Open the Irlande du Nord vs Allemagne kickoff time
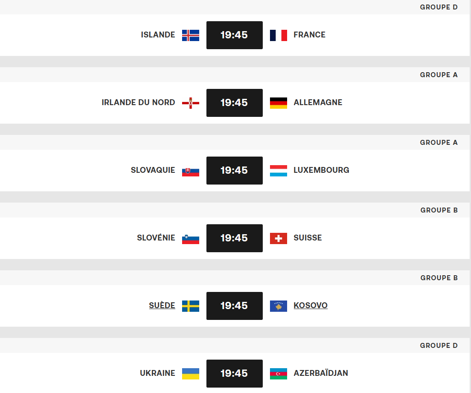This screenshot has height=393, width=471. click(234, 103)
